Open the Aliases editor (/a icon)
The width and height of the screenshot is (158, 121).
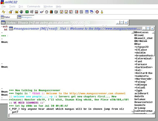coord(27,12)
